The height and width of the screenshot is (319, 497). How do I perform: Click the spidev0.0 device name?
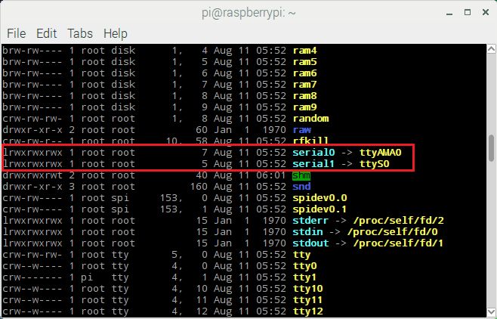(x=319, y=198)
